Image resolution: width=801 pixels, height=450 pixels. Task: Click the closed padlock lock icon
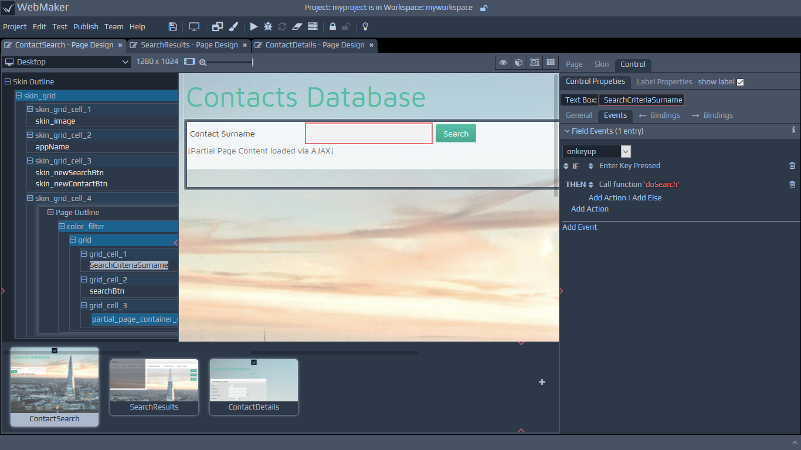point(332,26)
